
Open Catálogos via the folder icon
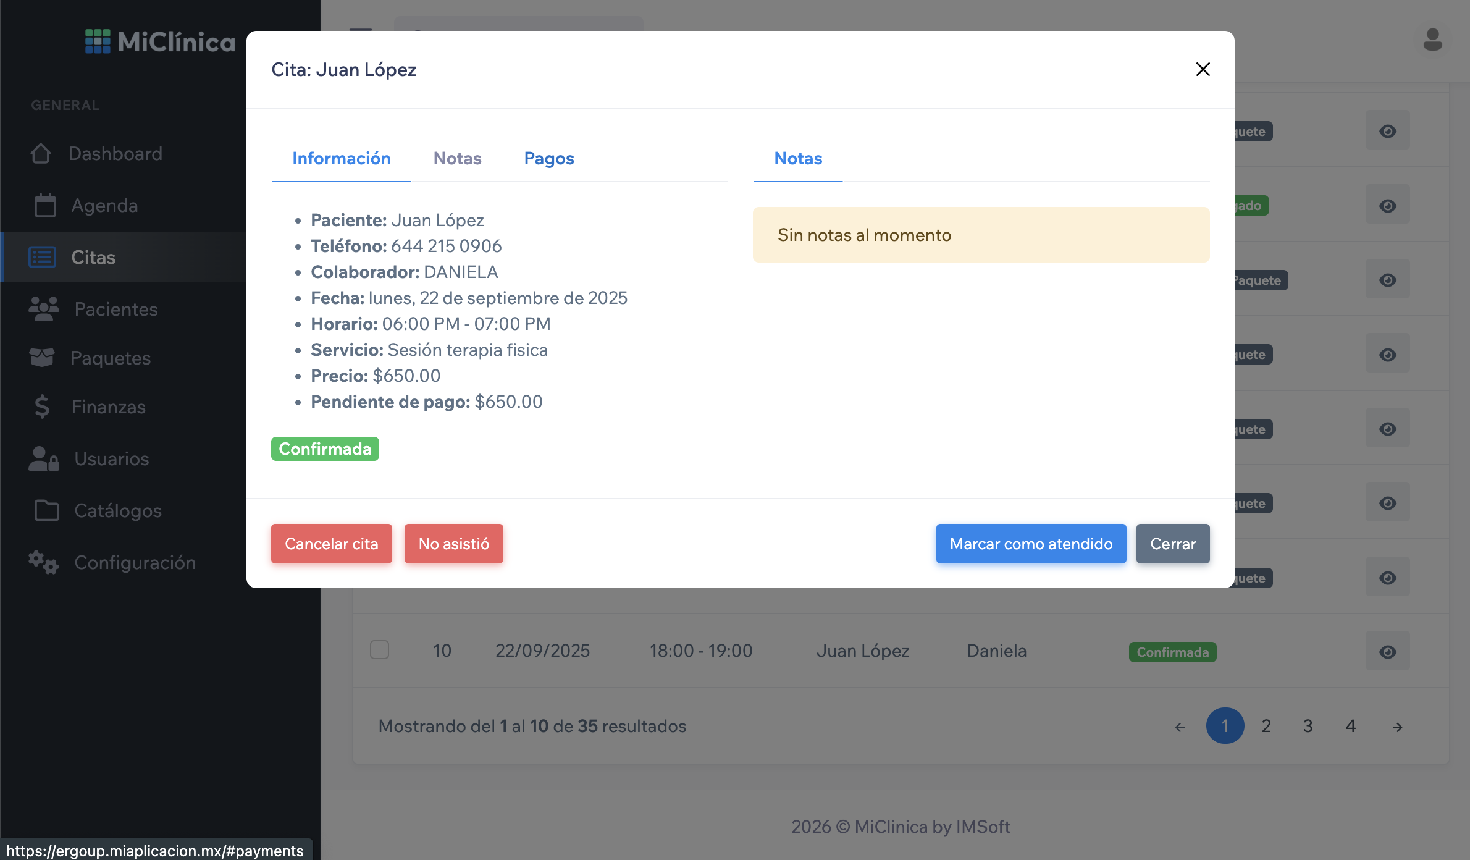point(46,510)
